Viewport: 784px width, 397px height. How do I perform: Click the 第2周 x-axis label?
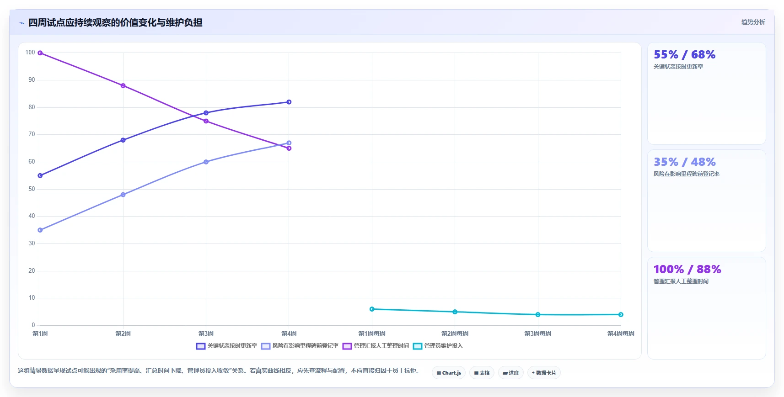tap(123, 333)
